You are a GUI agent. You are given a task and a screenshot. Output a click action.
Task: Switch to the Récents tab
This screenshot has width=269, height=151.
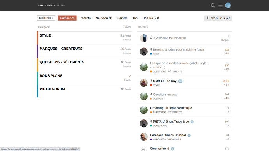coord(85,18)
